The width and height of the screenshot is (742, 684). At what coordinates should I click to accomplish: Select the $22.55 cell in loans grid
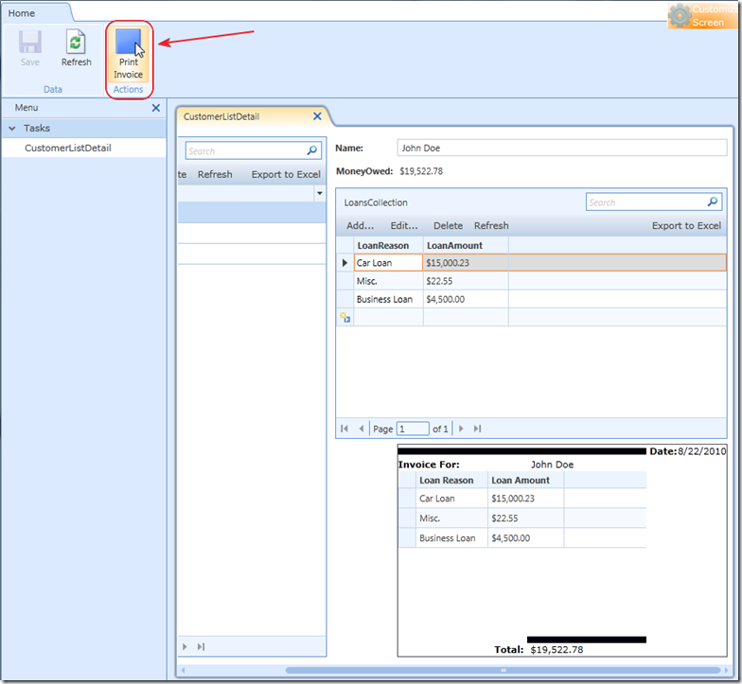(466, 281)
